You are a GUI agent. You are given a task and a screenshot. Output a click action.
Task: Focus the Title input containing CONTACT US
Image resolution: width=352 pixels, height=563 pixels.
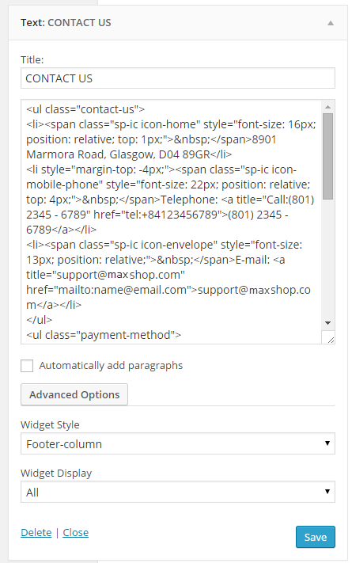tap(178, 78)
